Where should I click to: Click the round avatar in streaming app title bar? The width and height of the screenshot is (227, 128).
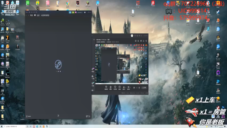132,36
